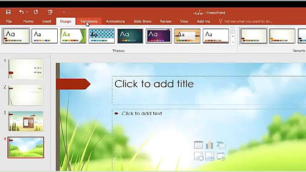Expand the full Themes gallery (More arrow)
Viewport: 306px width, 172px height.
click(233, 42)
